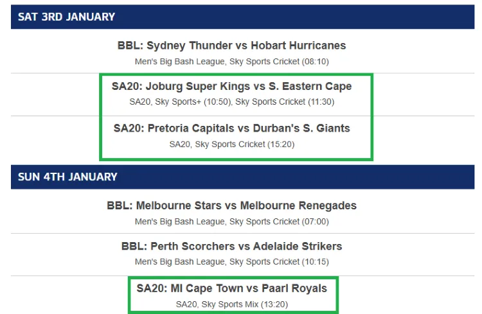Viewport: 482px width, 314px height.
Task: Click the SUN 4TH JANUARY date header
Action: 68,177
